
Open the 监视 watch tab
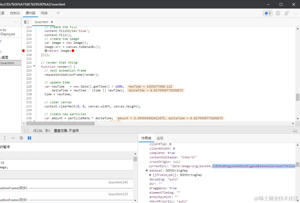click(160, 138)
